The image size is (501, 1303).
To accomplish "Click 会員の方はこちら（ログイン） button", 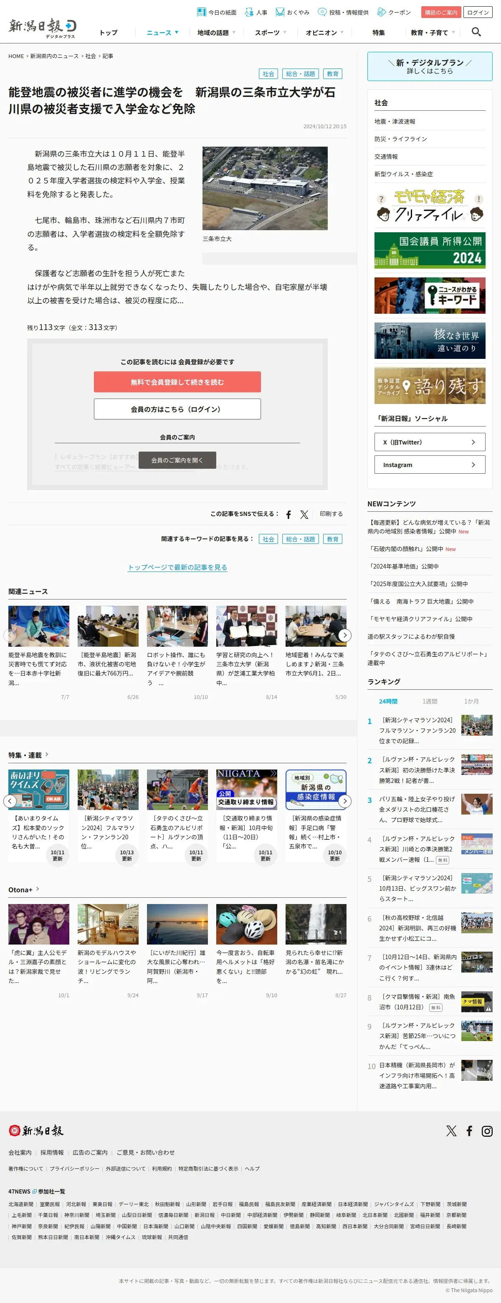I will point(177,409).
